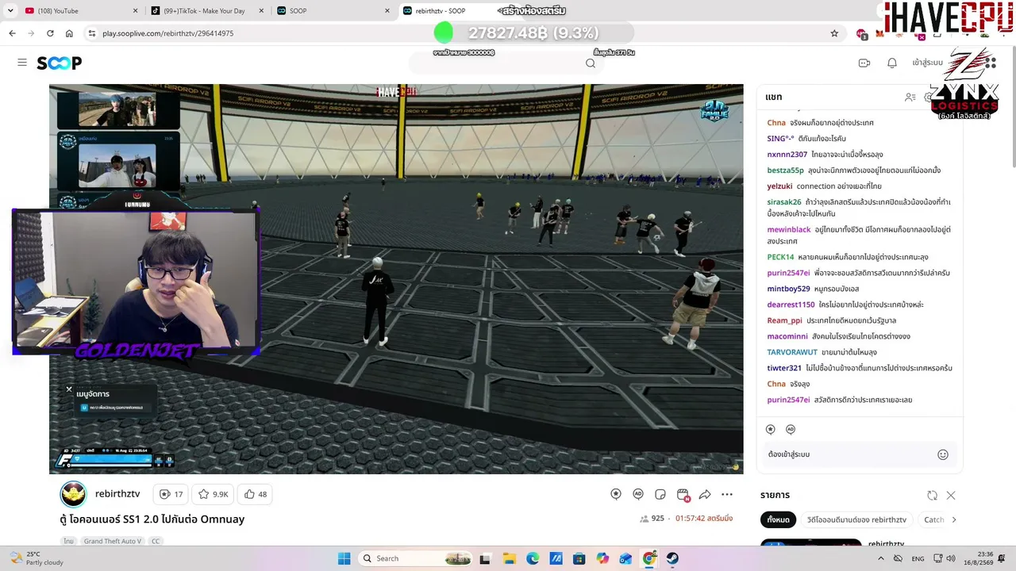Open the chat participants list icon
Image resolution: width=1016 pixels, height=571 pixels.
(910, 97)
